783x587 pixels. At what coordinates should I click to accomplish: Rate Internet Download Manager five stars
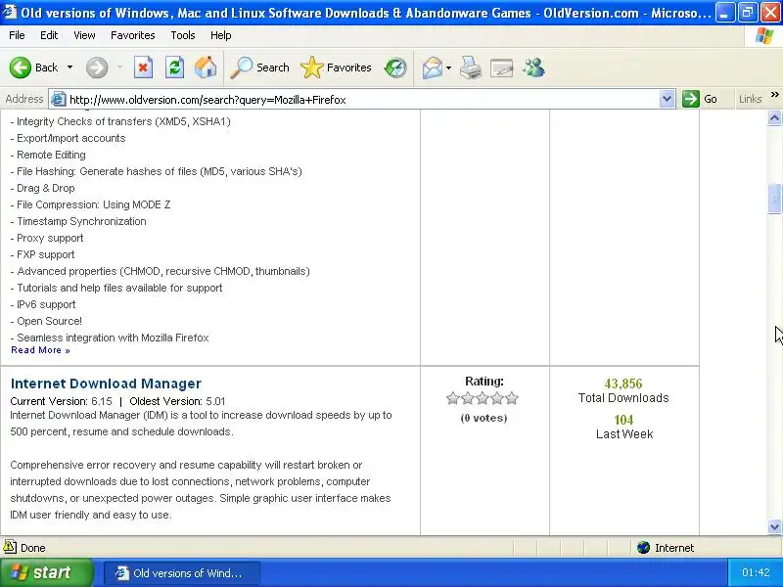[x=512, y=398]
